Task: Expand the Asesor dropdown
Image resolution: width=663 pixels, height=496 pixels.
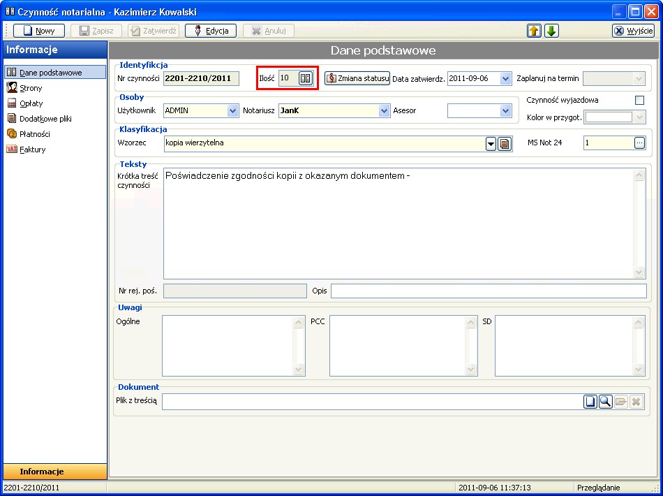Action: click(506, 110)
